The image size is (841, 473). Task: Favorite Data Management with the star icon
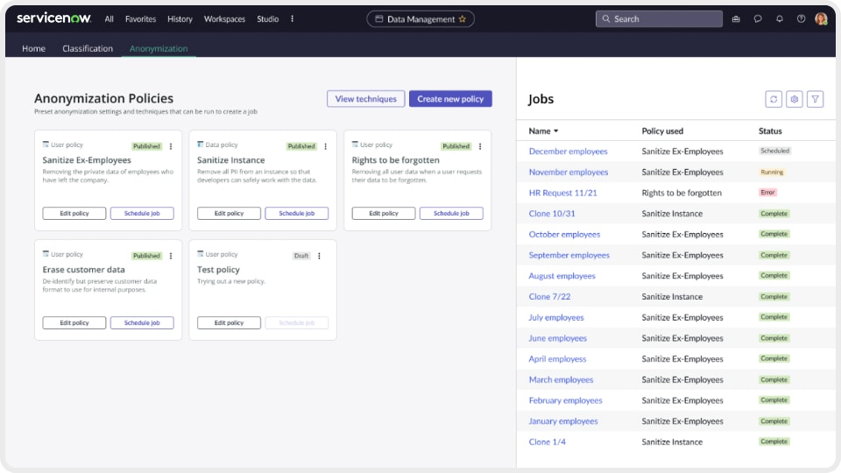[463, 19]
